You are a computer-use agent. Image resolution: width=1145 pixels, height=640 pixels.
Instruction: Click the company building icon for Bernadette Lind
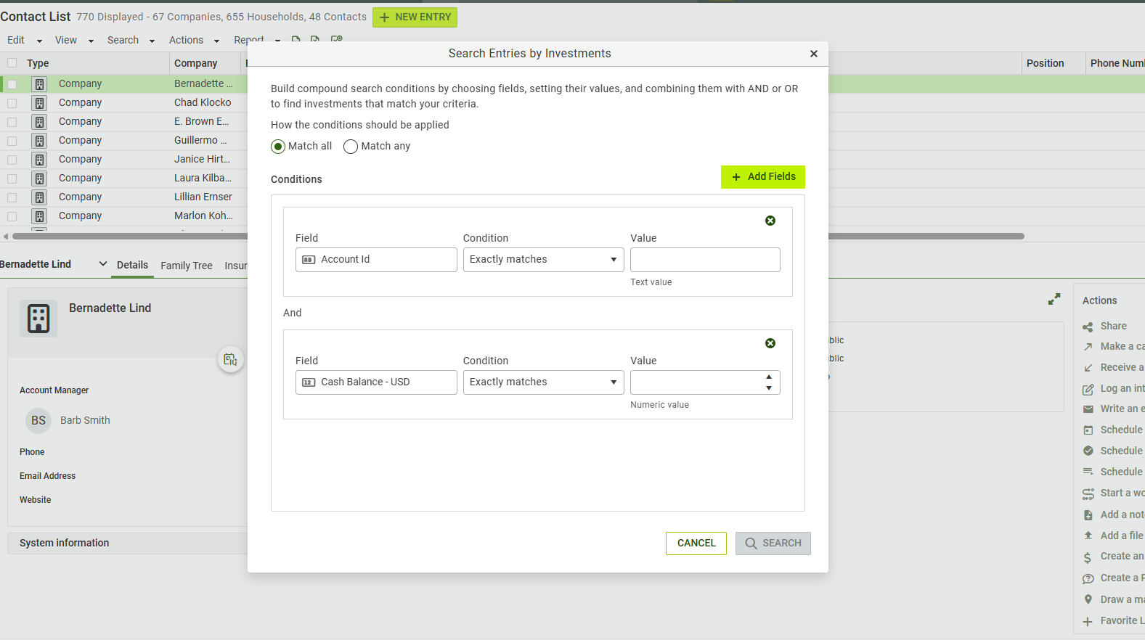coord(38,318)
